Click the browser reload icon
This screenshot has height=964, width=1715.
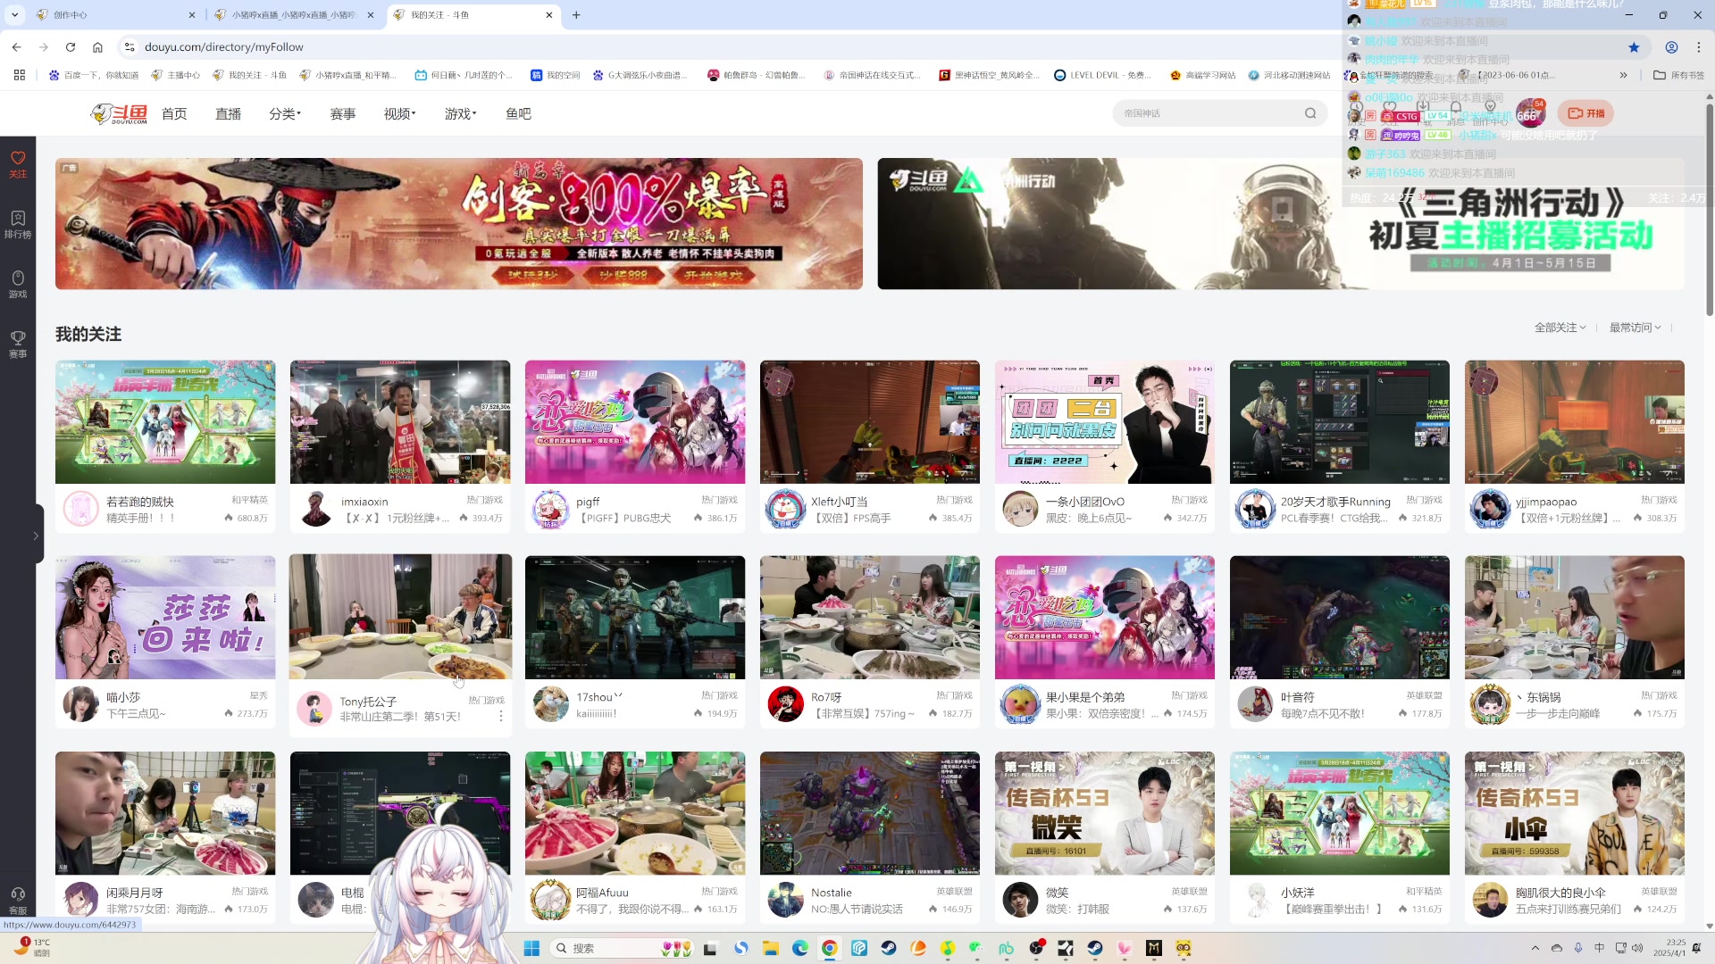pos(71,47)
